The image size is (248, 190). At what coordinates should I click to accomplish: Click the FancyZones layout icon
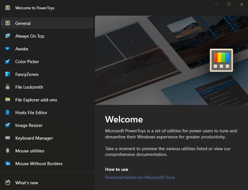[8, 74]
